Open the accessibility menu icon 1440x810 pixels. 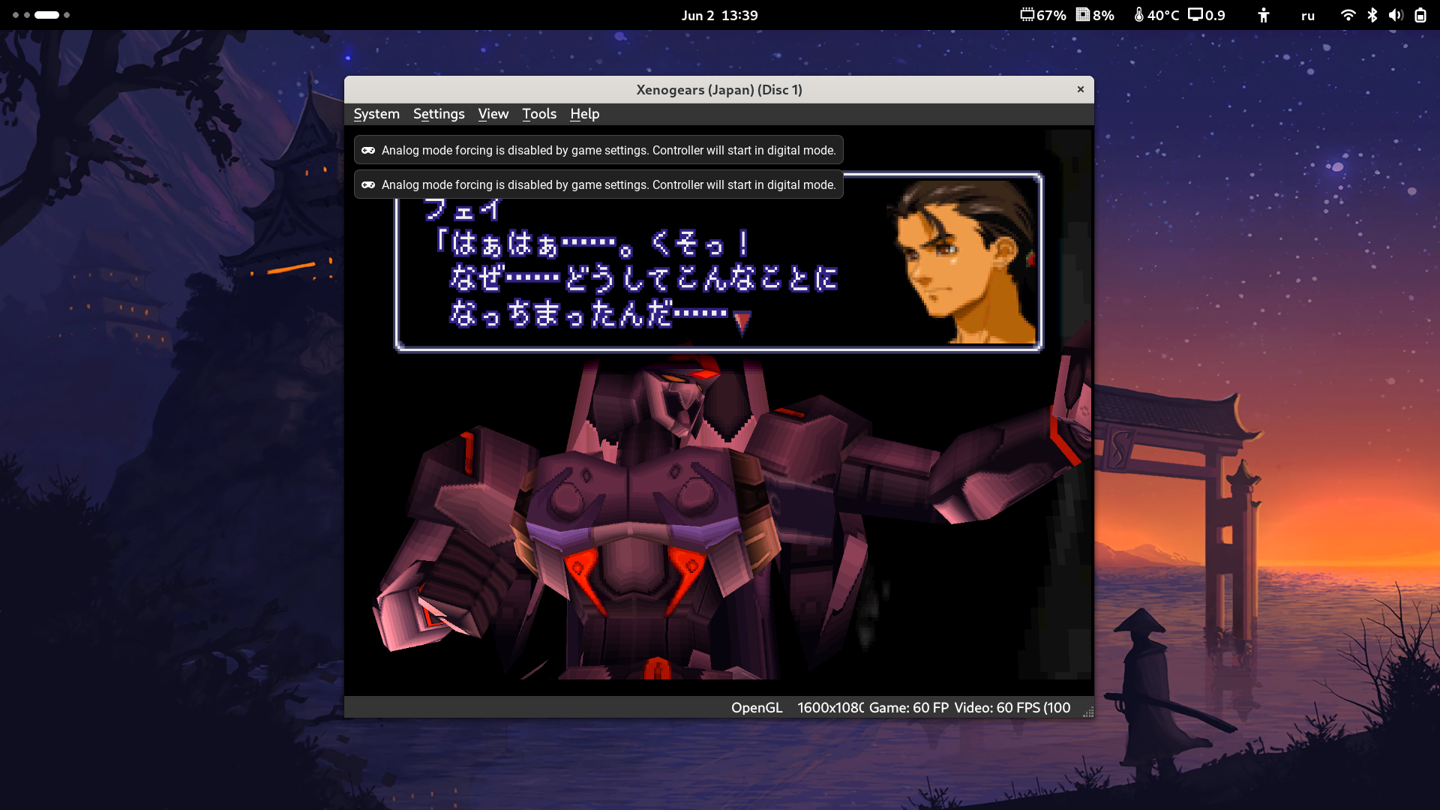(1264, 15)
